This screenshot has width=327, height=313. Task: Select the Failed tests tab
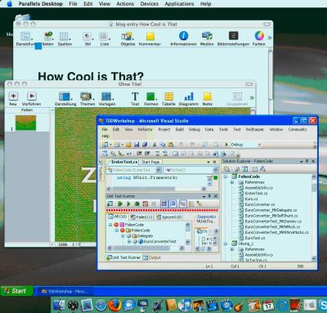tap(141, 217)
